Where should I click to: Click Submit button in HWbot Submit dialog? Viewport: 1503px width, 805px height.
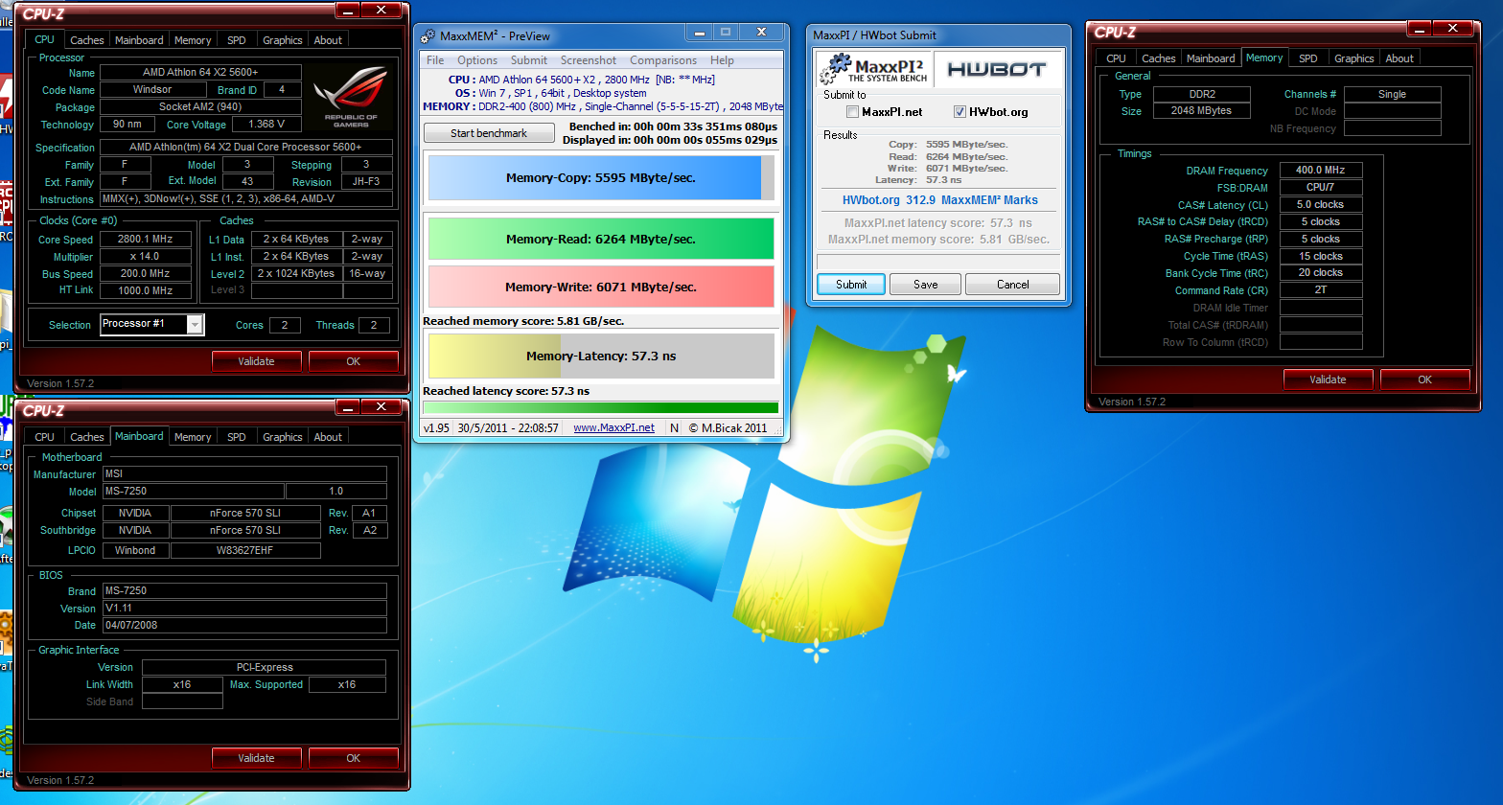tap(851, 285)
